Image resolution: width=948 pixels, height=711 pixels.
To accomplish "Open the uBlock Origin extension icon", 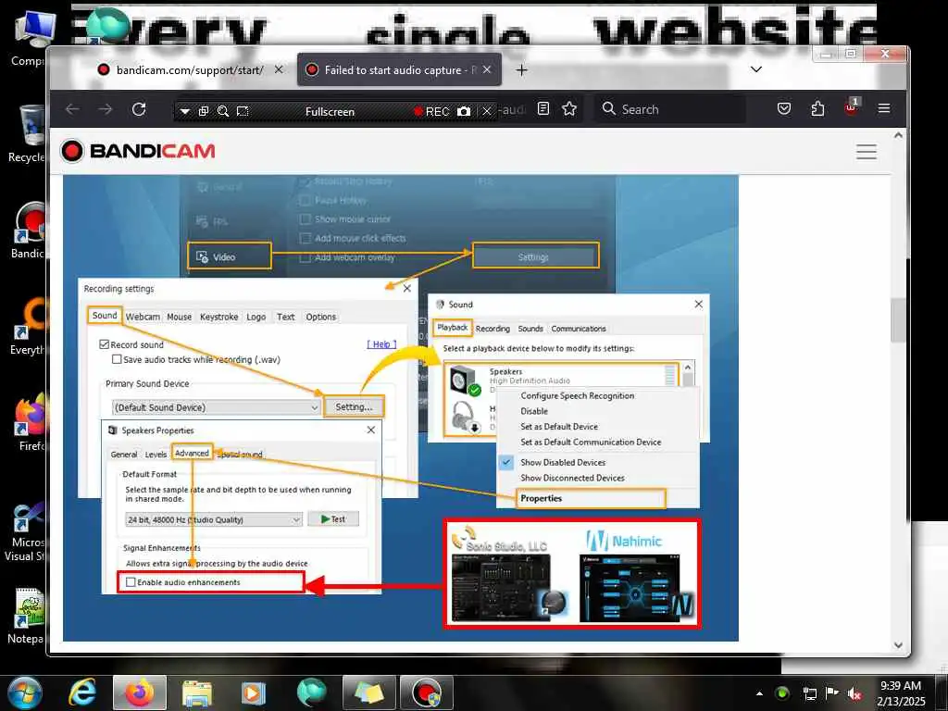I will 852,107.
